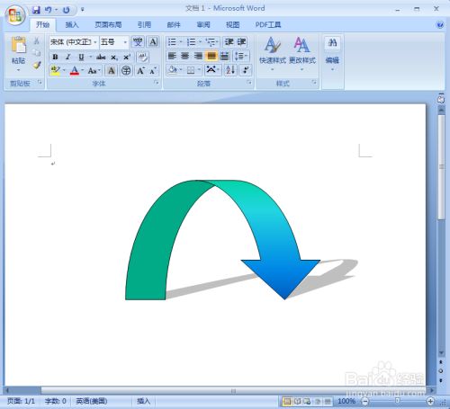
Task: Expand underline style dropdown arrow
Action: (x=90, y=57)
